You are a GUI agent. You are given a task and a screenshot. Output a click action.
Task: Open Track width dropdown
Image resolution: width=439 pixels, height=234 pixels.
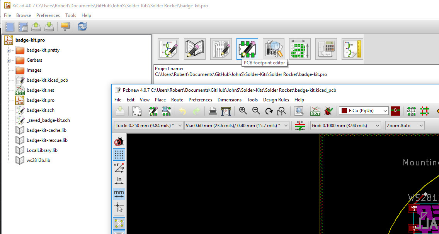(x=149, y=126)
